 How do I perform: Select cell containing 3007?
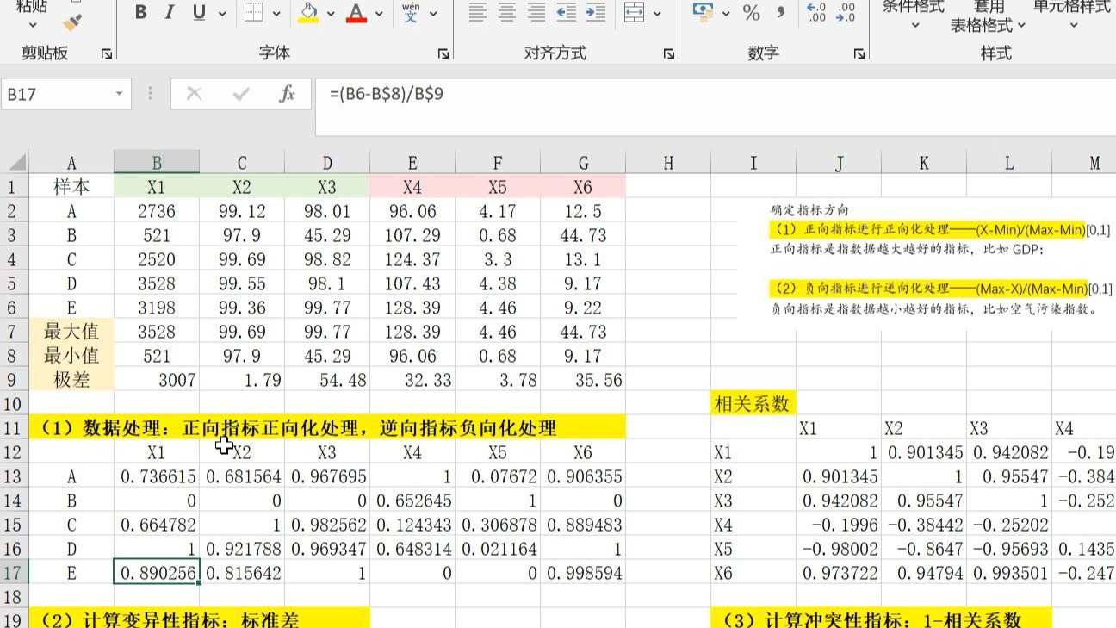(157, 380)
